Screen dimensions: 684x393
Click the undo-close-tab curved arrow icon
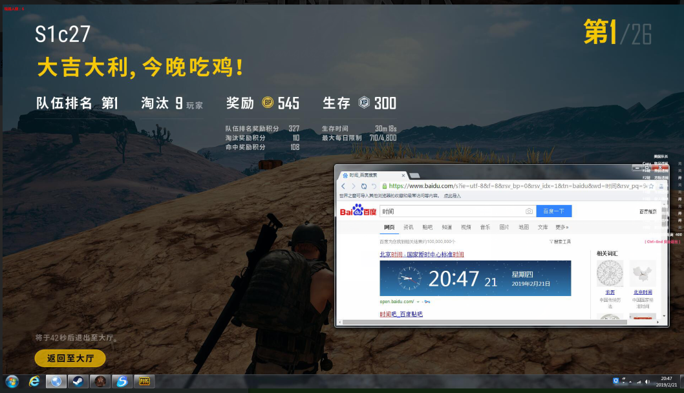[374, 186]
